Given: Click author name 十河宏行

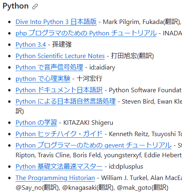Looking at the screenshot, I should [89, 78].
